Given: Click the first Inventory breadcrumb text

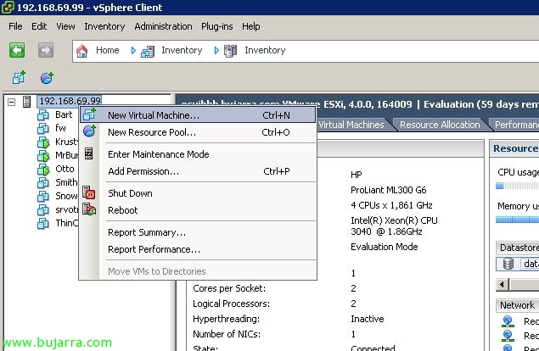Looking at the screenshot, I should tap(182, 50).
